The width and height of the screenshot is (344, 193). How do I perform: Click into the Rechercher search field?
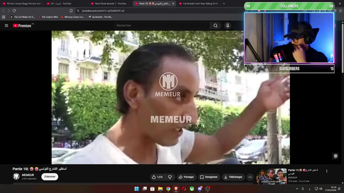[x=162, y=25]
